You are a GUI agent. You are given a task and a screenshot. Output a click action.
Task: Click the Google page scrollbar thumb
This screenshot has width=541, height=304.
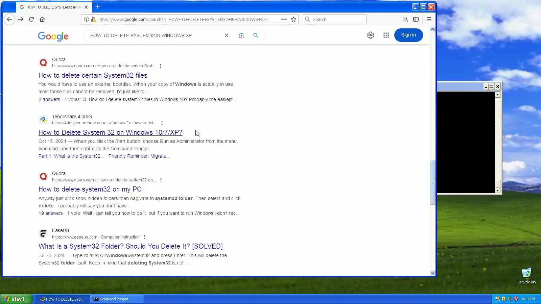point(432,182)
